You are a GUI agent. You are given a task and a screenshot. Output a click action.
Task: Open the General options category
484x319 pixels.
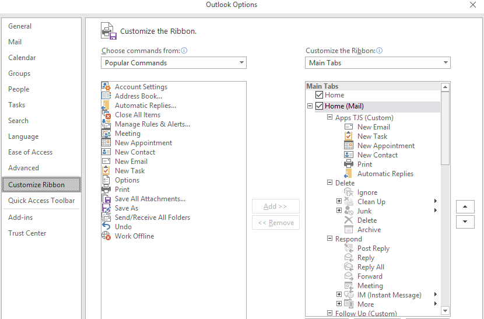tap(41, 26)
